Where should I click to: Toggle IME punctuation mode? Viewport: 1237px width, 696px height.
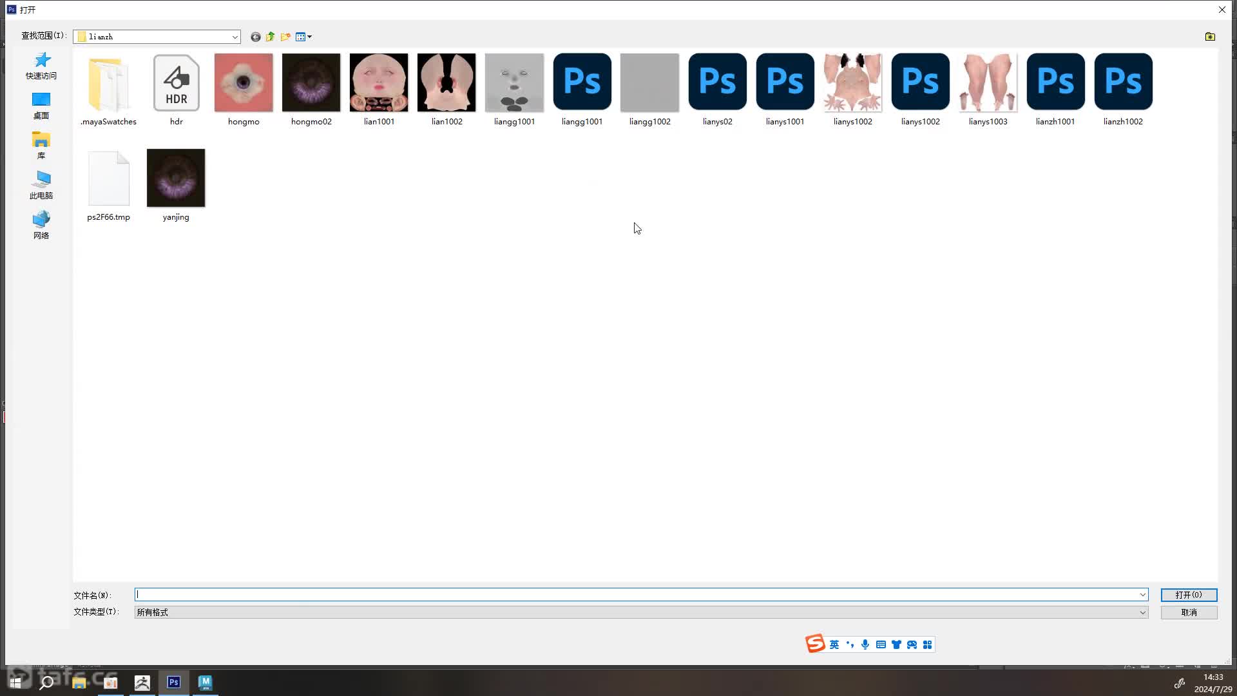[850, 644]
